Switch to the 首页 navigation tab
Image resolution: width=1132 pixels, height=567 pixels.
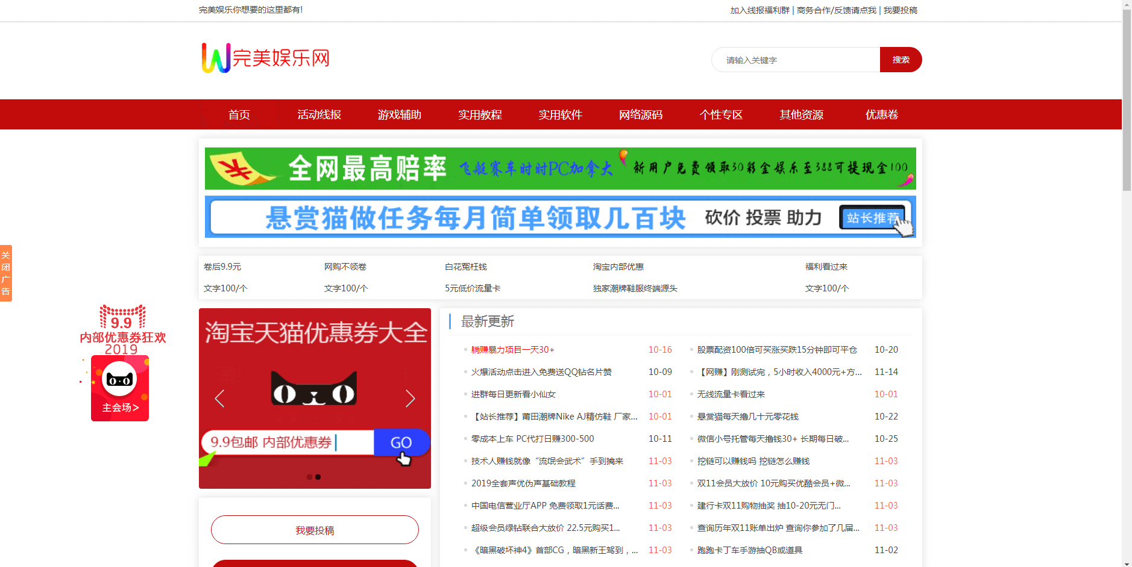point(238,114)
